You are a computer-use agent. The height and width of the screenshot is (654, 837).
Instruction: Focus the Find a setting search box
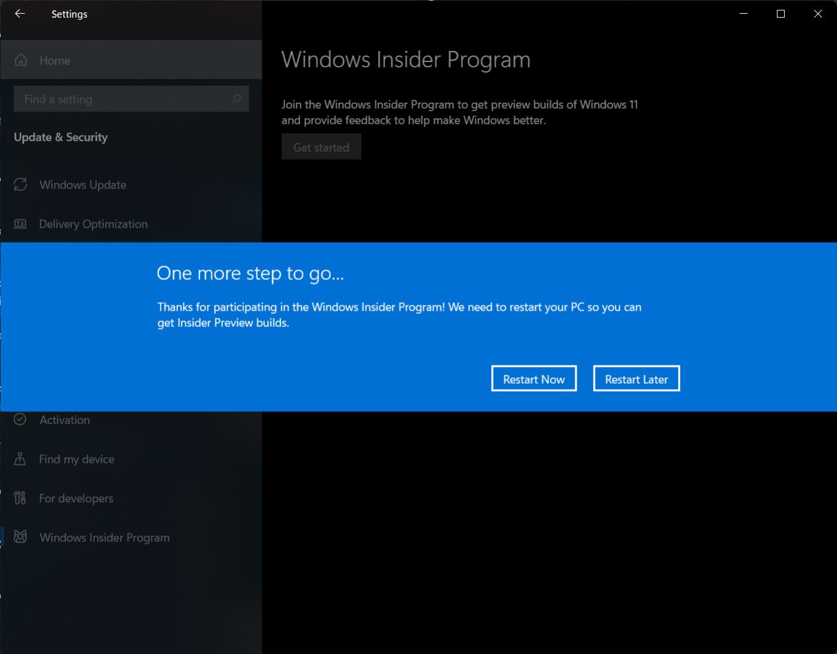pyautogui.click(x=131, y=99)
